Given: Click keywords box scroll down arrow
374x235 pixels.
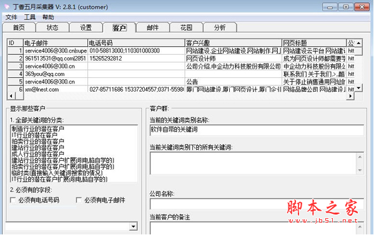Looking at the screenshot, I should (360, 170).
